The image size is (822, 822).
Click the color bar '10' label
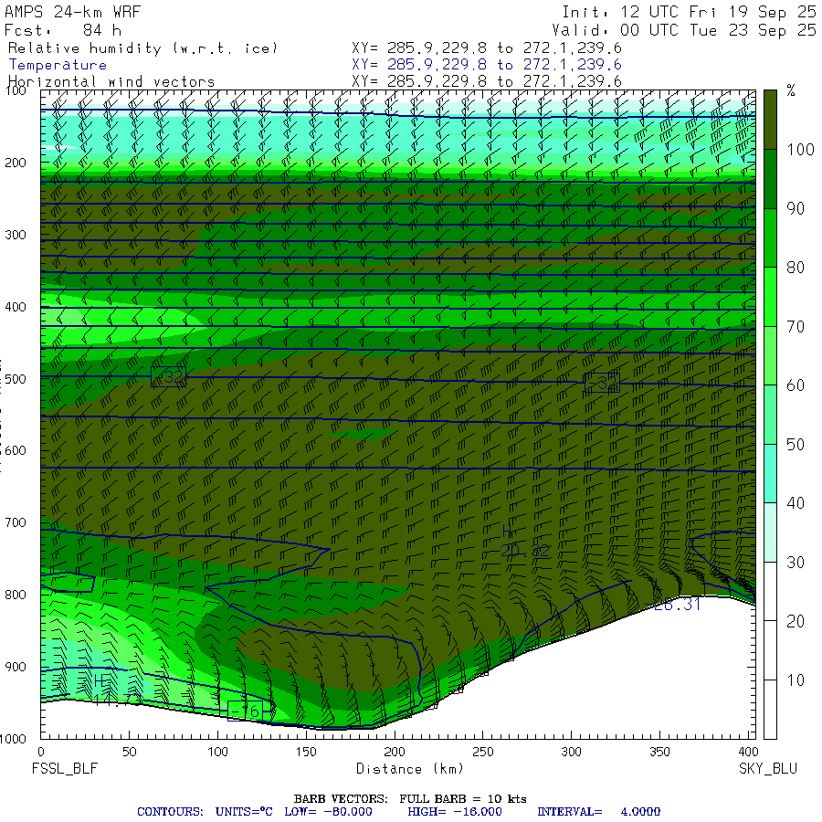(796, 681)
